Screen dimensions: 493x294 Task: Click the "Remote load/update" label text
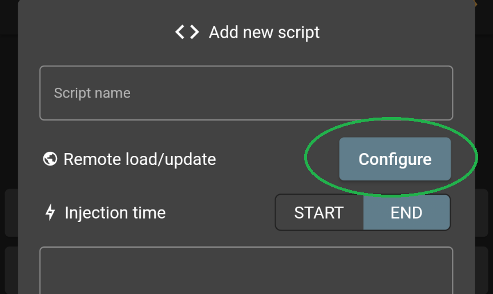click(140, 159)
